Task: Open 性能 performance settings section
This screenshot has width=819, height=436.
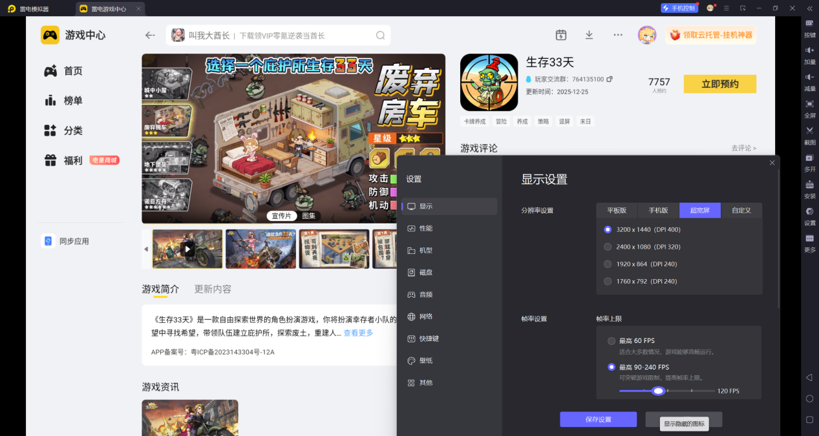Action: click(450, 229)
